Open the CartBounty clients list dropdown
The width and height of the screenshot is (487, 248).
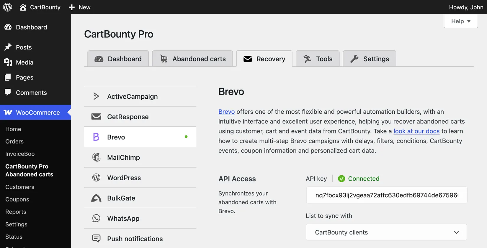click(386, 232)
